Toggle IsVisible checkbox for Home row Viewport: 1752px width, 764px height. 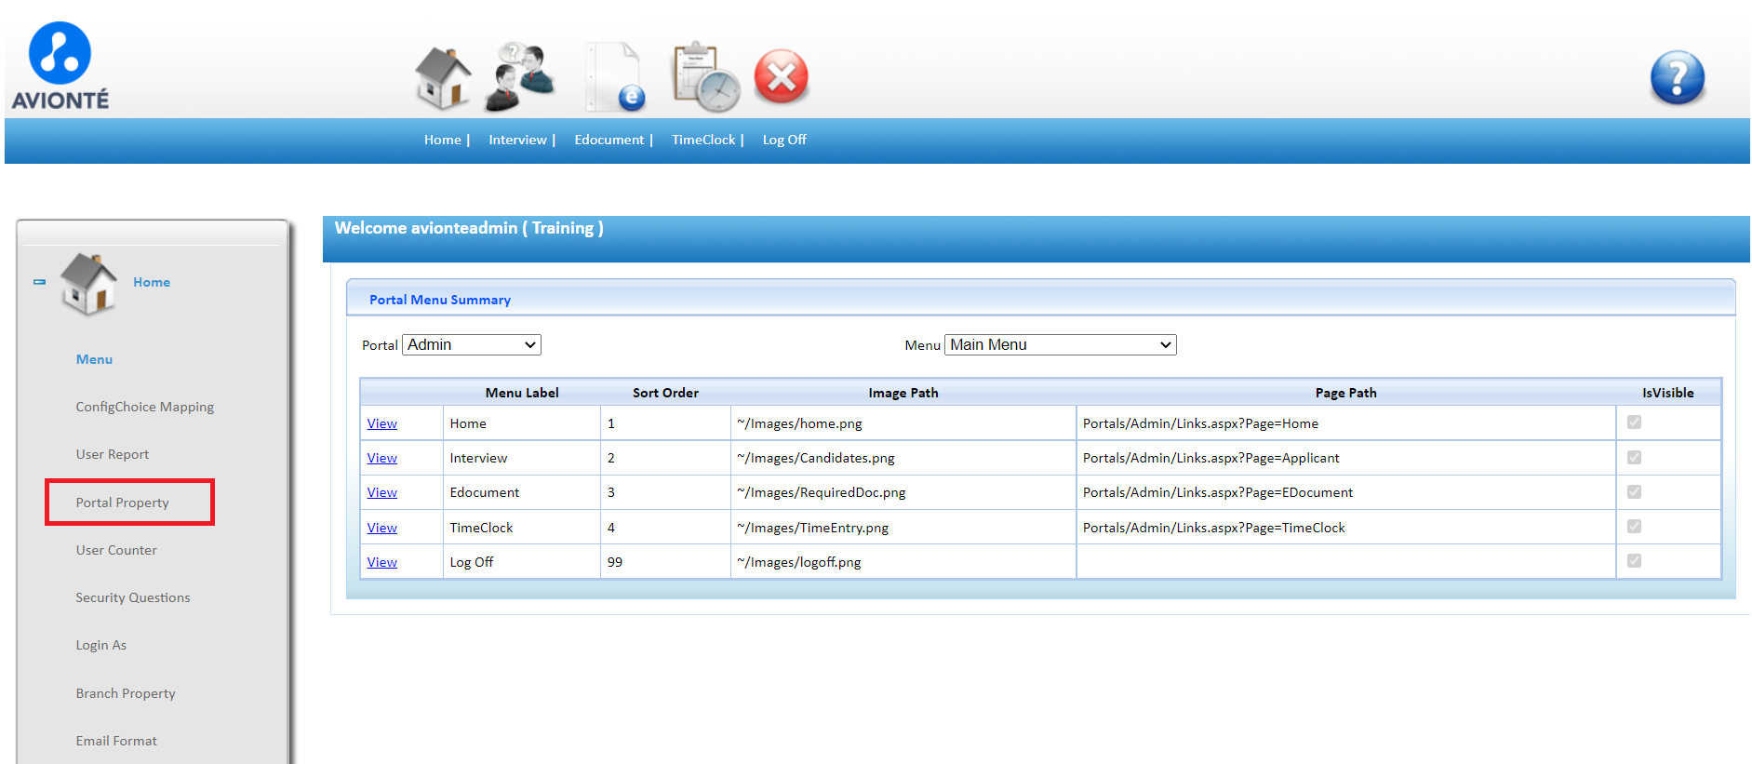[x=1634, y=422]
